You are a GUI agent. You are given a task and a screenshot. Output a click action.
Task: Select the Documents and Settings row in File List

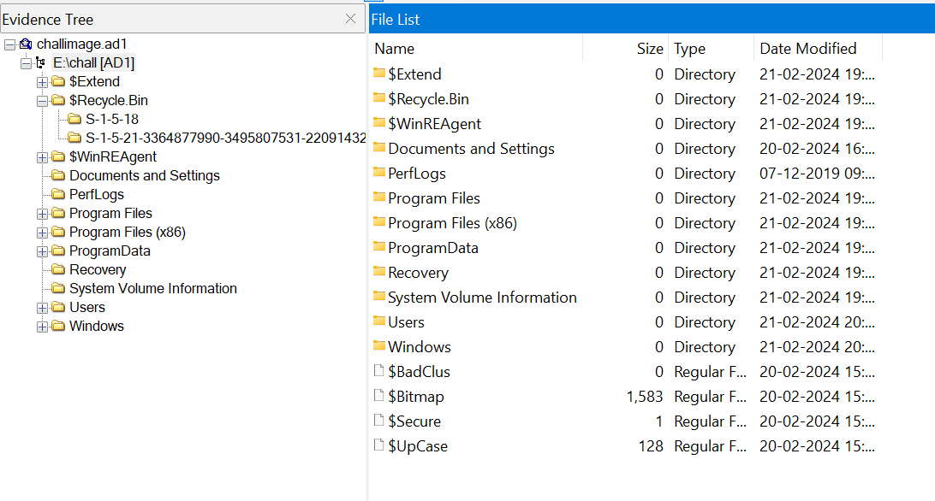pyautogui.click(x=471, y=148)
